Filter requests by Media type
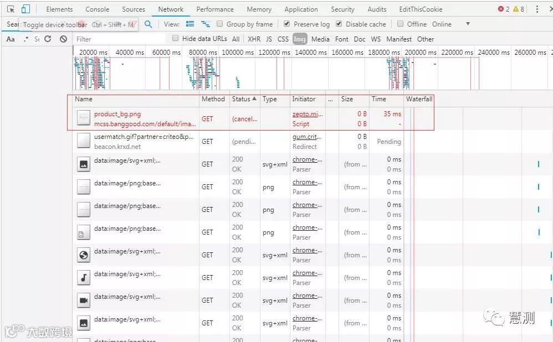This screenshot has height=342, width=553. 320,39
